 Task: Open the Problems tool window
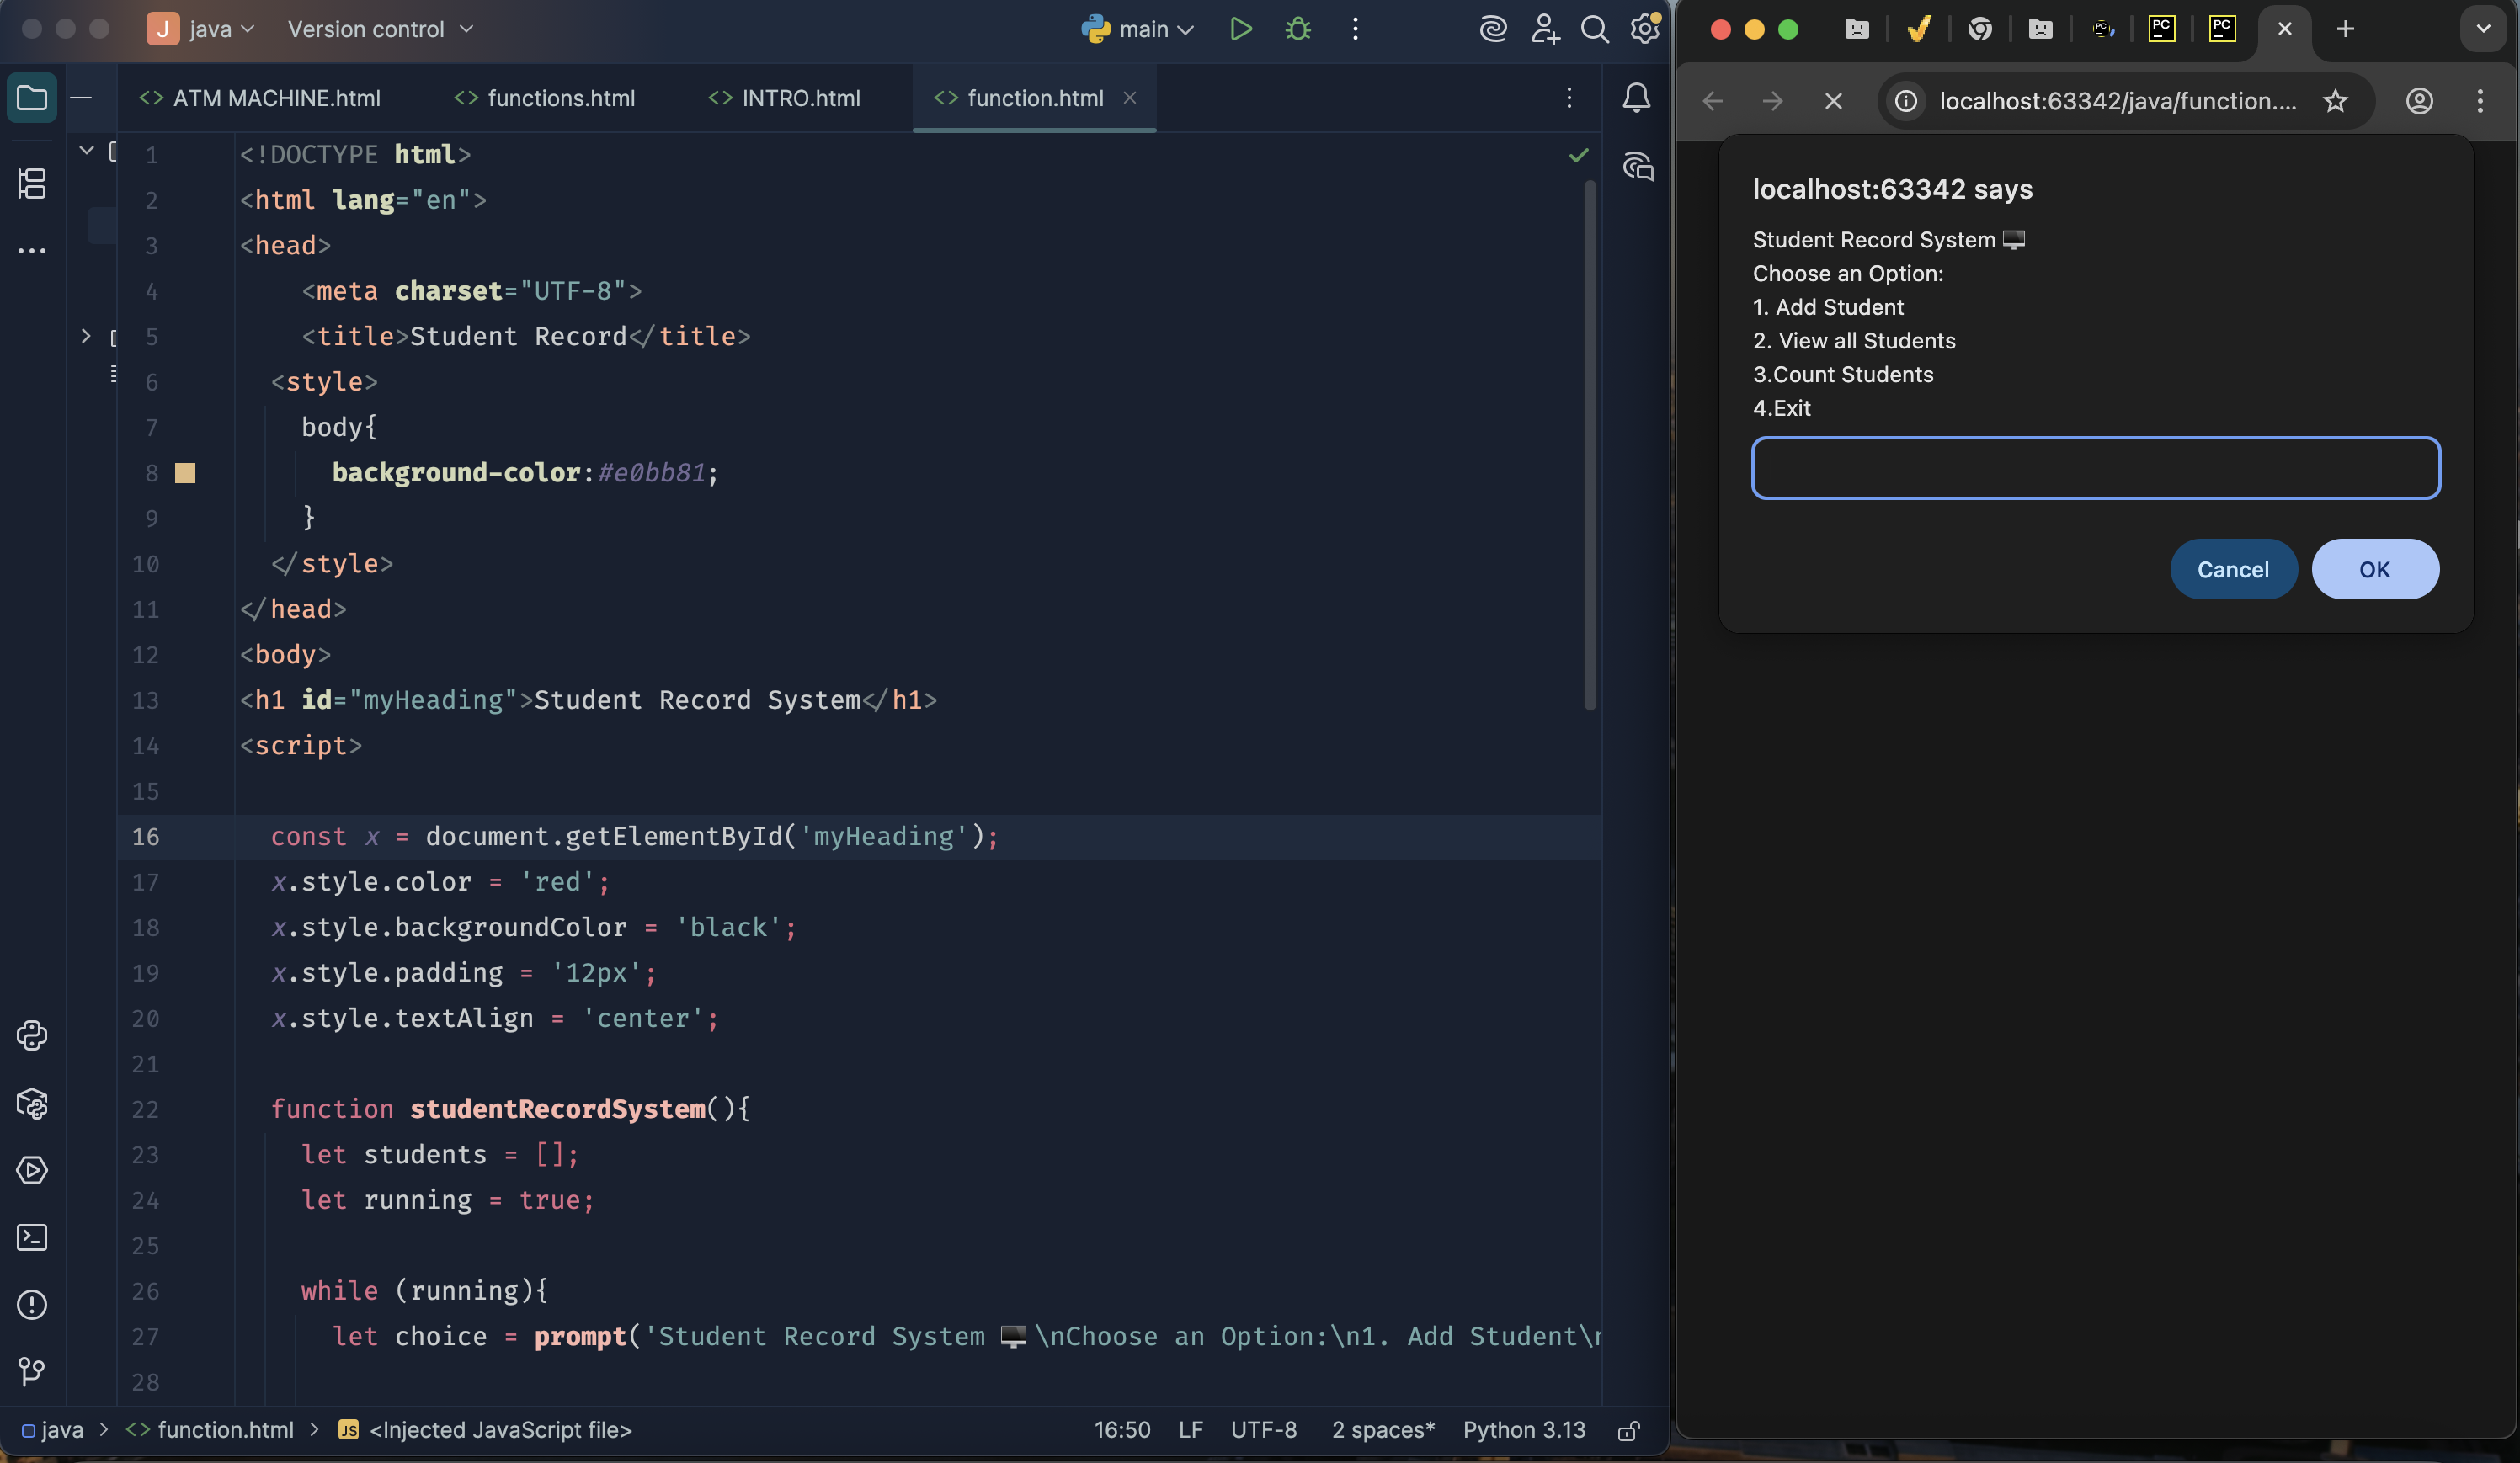tap(32, 1304)
